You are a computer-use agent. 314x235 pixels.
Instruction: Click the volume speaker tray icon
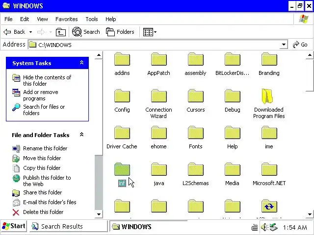coord(264,227)
